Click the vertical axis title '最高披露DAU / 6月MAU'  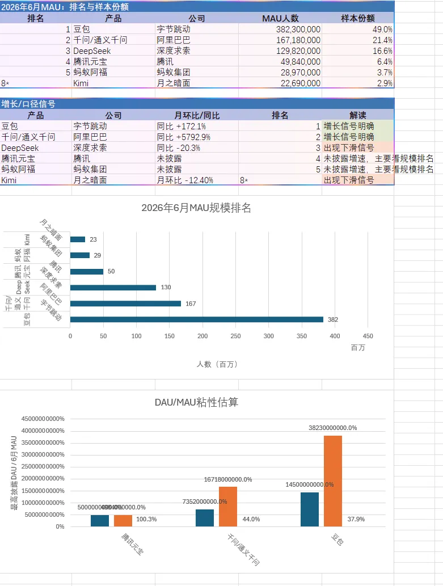tap(14, 473)
